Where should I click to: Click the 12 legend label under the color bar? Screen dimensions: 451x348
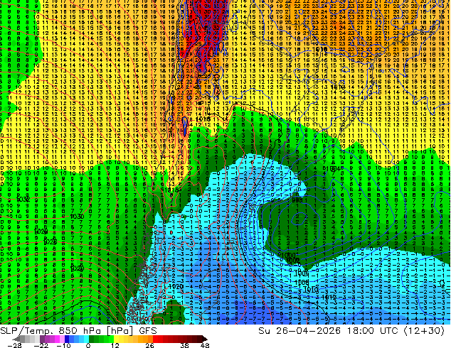tap(115, 345)
